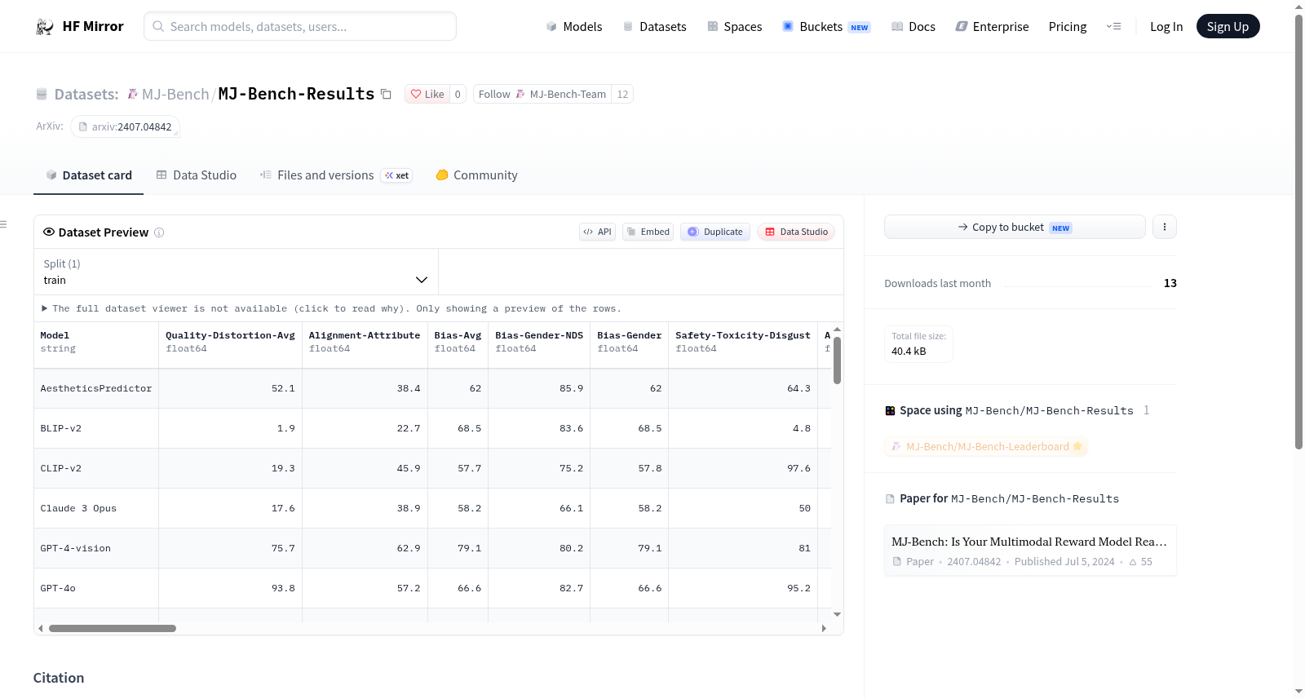1305x699 pixels.
Task: Open the Buckets menu item
Action: pyautogui.click(x=826, y=27)
